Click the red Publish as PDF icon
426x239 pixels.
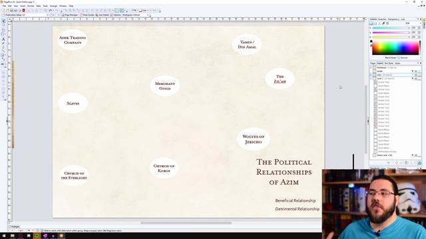pyautogui.click(x=24, y=11)
